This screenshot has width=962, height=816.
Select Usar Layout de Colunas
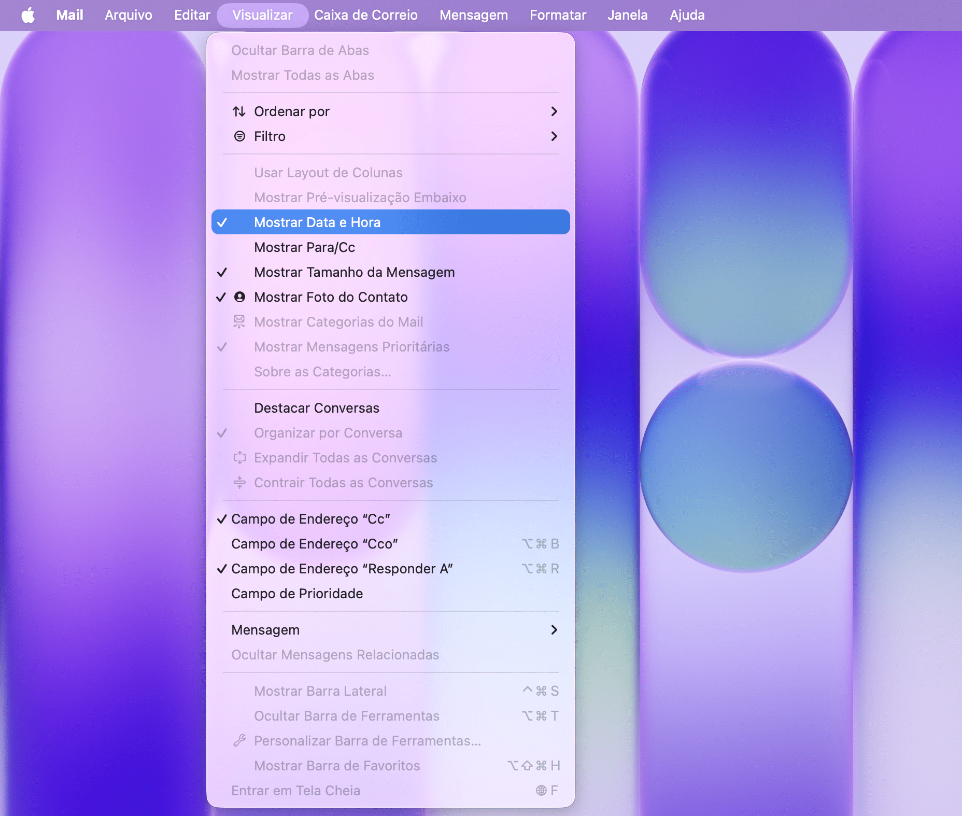[391, 173]
